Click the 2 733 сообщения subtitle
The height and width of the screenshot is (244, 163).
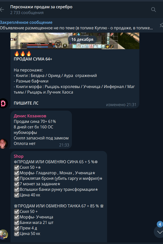tap(27, 13)
